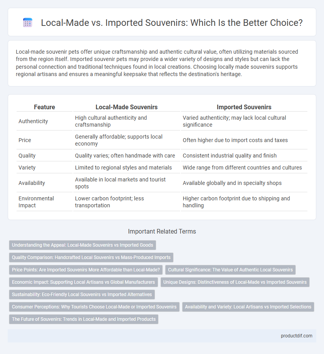Select the 'Environmental Impact' row label
The width and height of the screenshot is (324, 354).
pos(36,202)
